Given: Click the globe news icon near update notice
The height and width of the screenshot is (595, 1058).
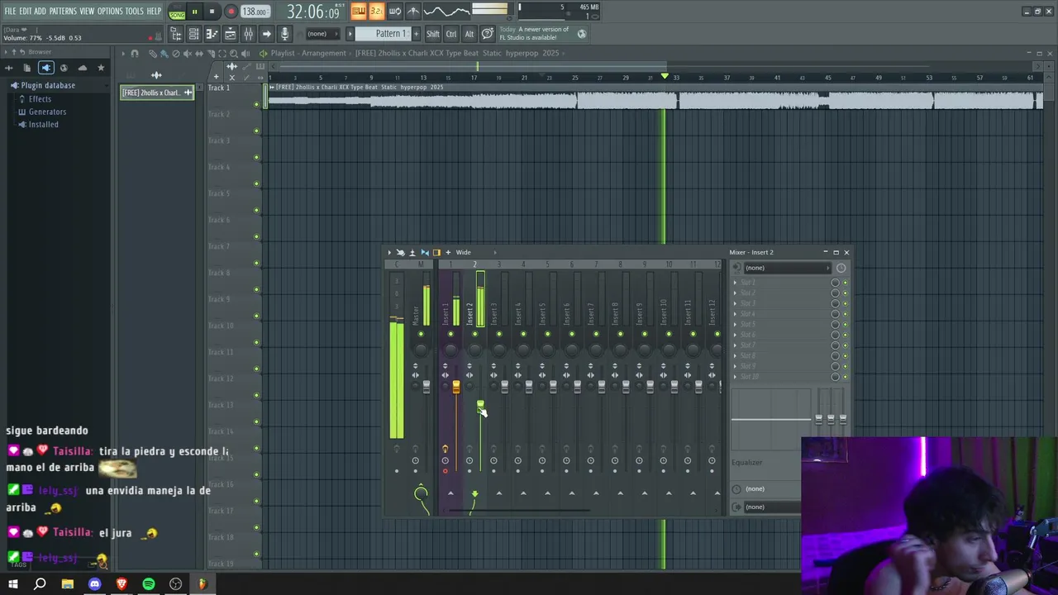Looking at the screenshot, I should click(x=582, y=34).
